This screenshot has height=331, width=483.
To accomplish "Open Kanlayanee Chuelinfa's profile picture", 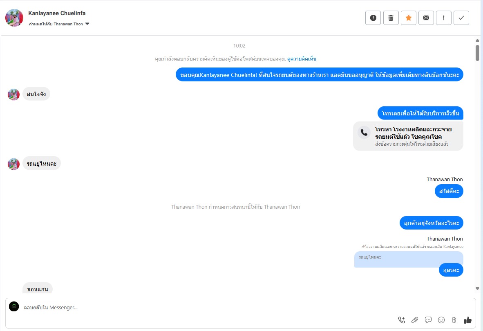I will click(14, 18).
